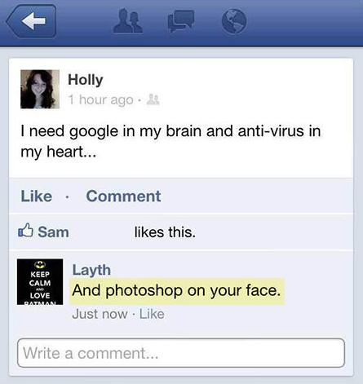Open Layth's Keep Calm Batman avatar
This screenshot has width=363, height=384.
(x=40, y=282)
